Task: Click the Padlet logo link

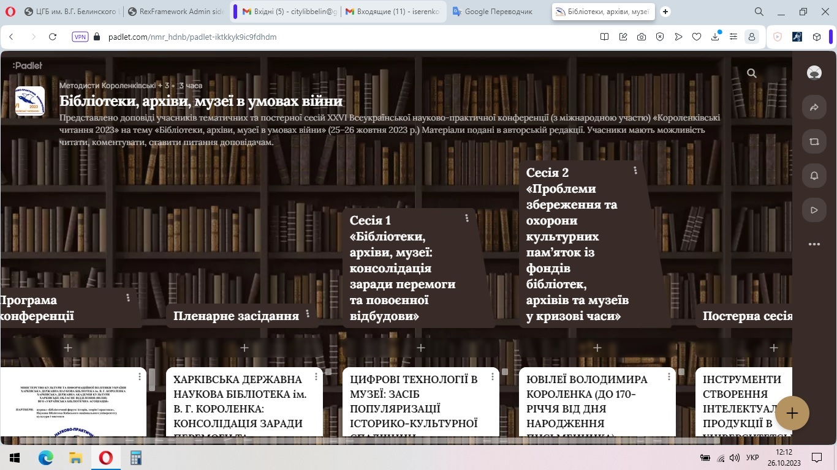Action: tap(28, 65)
